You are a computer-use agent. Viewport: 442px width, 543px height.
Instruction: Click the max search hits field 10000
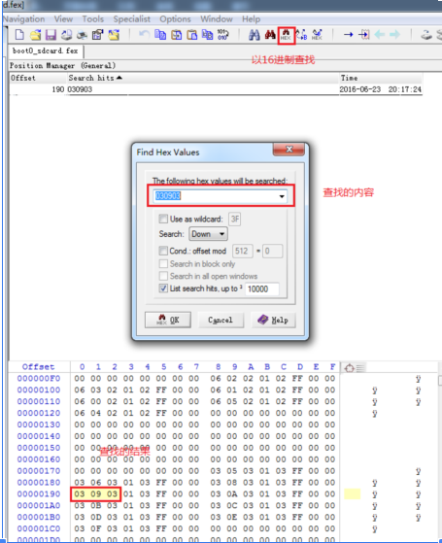[x=262, y=288]
